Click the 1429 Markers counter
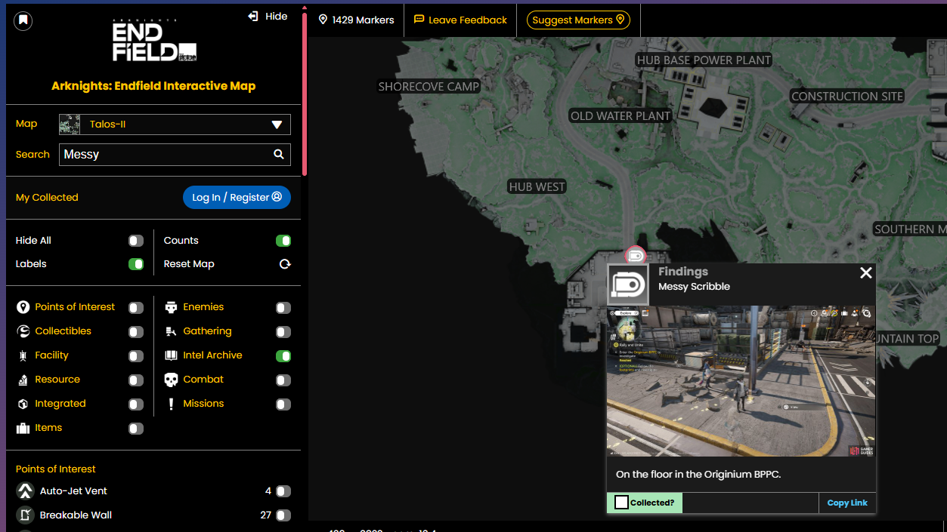 [x=356, y=20]
